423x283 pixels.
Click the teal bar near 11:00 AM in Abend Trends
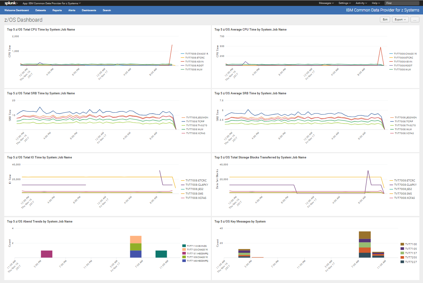pyautogui.click(x=161, y=254)
